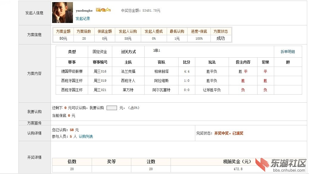Image resolution: width=309 pixels, height=174 pixels.
Task: Click the 80元 plan amount cell
Action: point(63,39)
